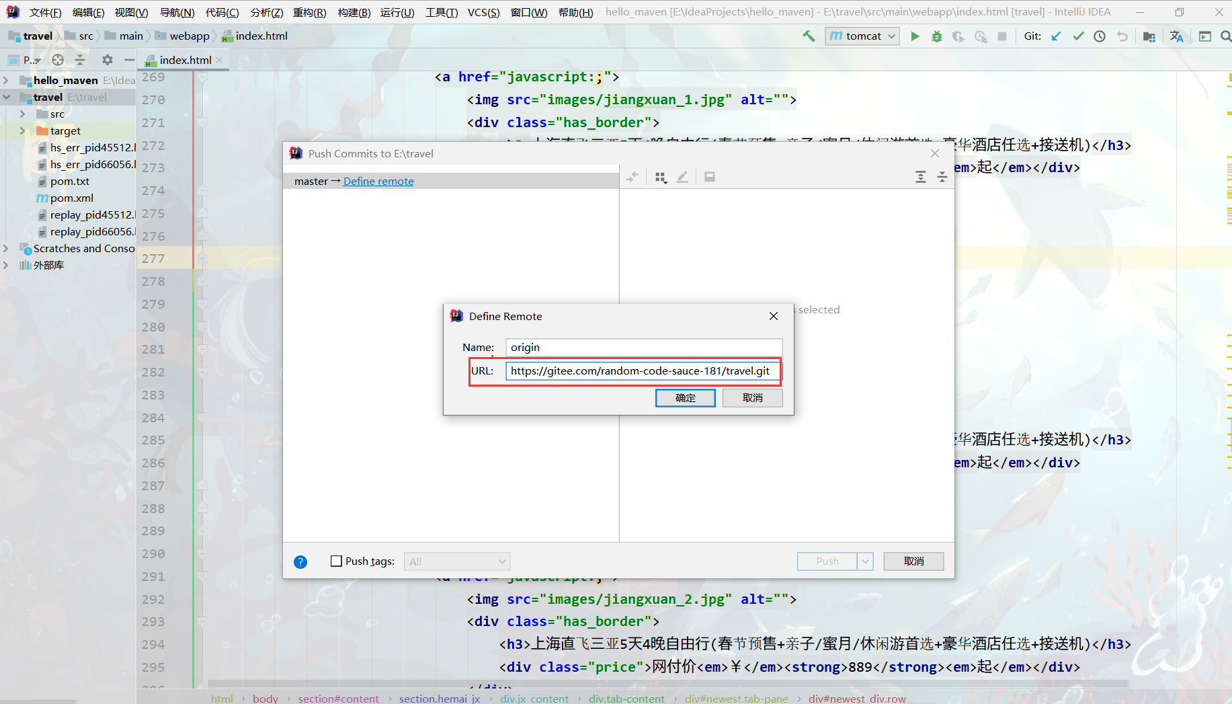Open Push button dropdown arrow

pyautogui.click(x=865, y=561)
